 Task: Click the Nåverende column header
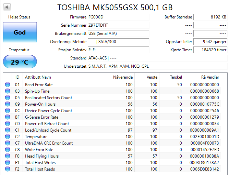pos(123,77)
